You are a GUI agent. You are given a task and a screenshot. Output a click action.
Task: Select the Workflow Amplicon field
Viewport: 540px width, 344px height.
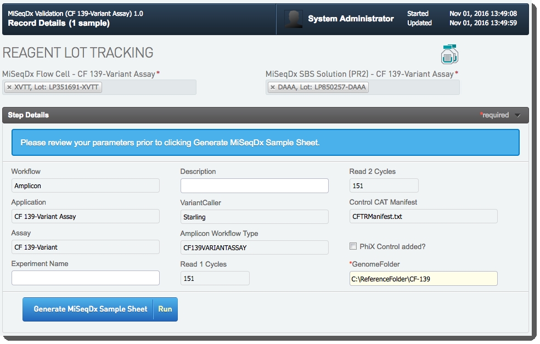pos(85,185)
